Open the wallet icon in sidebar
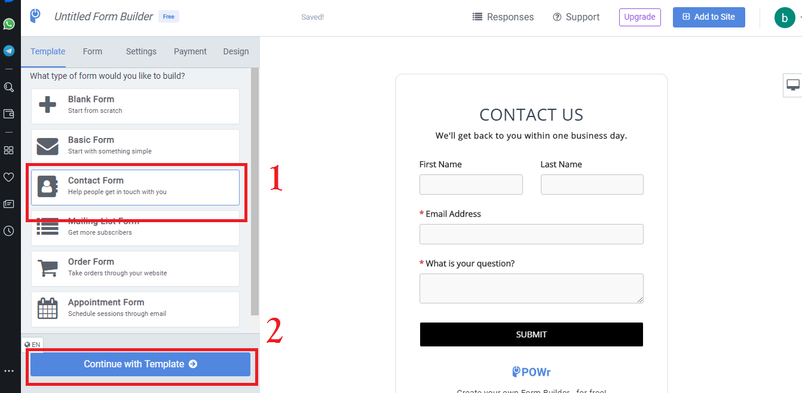The width and height of the screenshot is (802, 393). (x=9, y=113)
